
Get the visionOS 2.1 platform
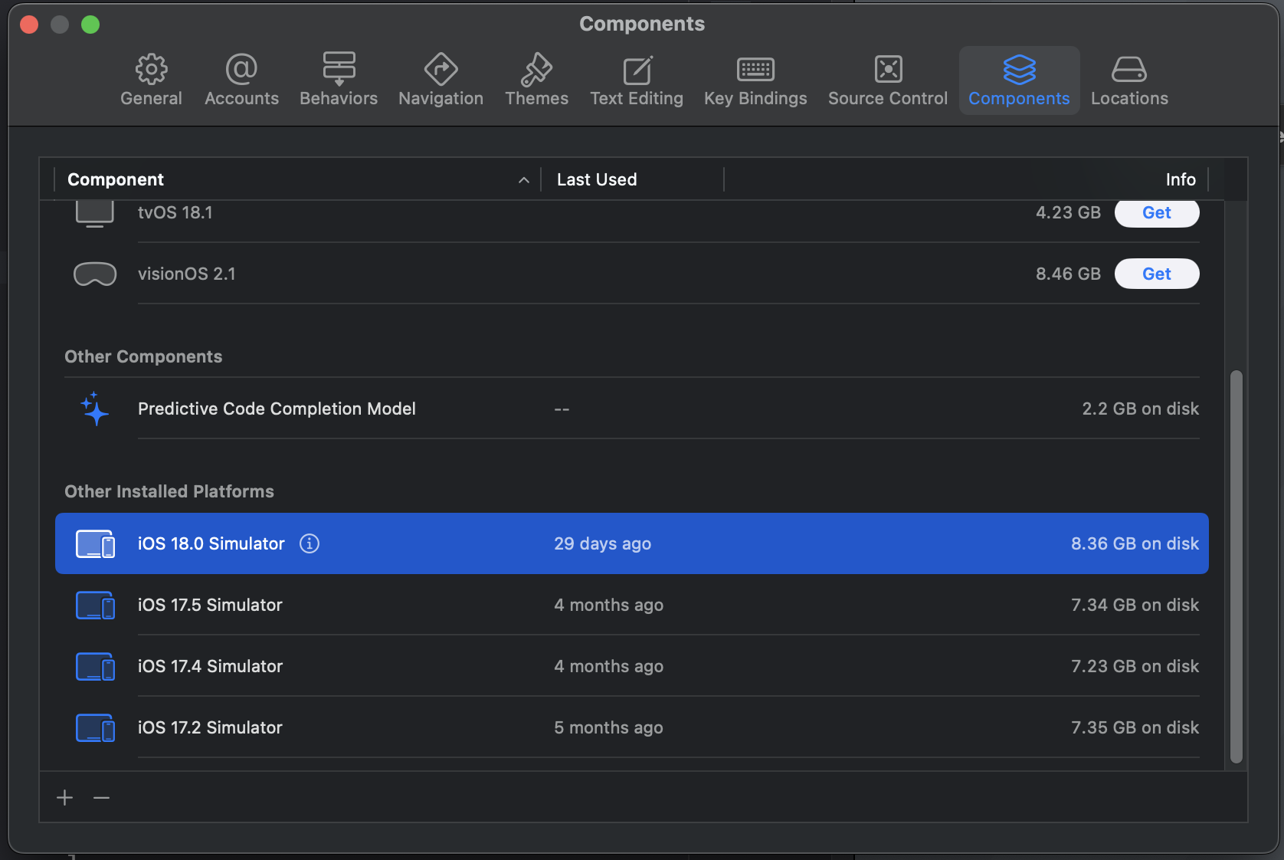click(x=1157, y=274)
